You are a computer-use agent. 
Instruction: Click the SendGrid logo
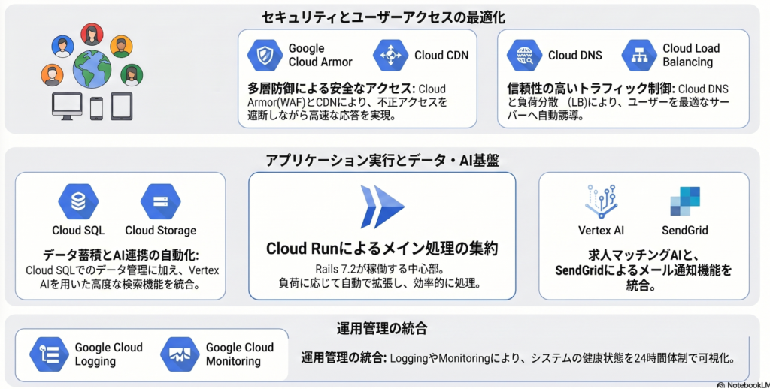(x=684, y=201)
